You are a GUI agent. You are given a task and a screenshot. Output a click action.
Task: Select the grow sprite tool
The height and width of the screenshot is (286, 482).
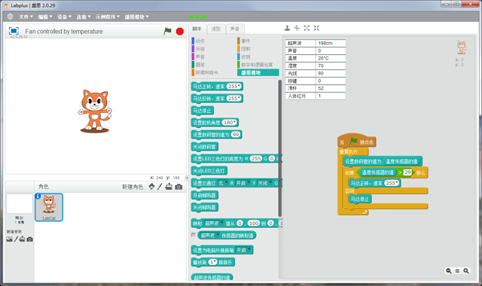point(307,29)
